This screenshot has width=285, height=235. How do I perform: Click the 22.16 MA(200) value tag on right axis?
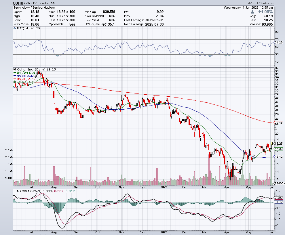point(279,123)
